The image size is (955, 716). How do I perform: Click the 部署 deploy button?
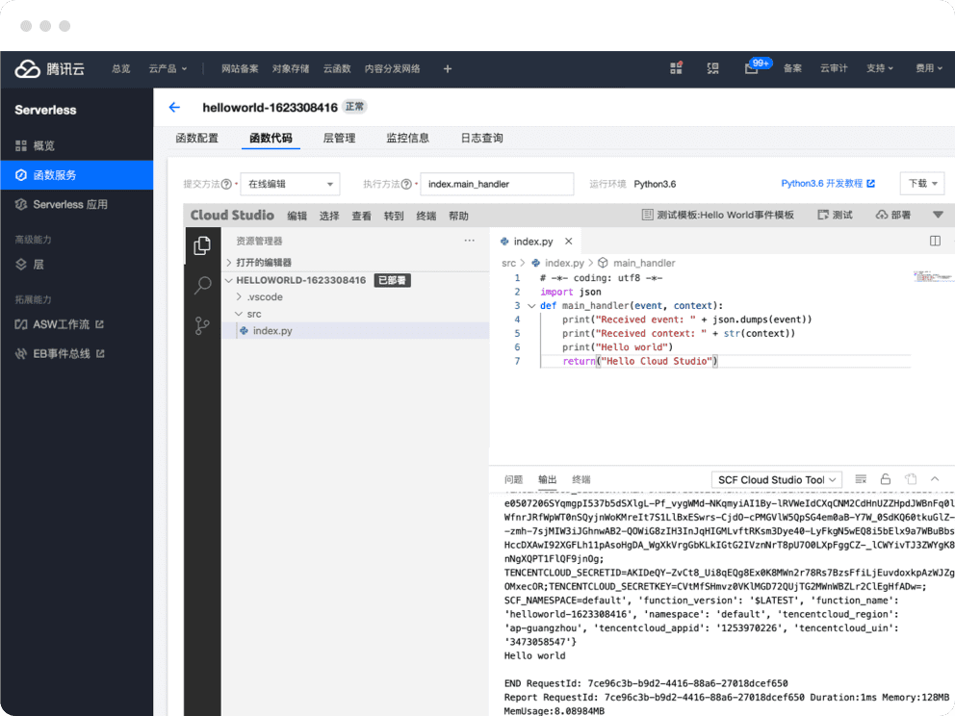[x=893, y=215]
